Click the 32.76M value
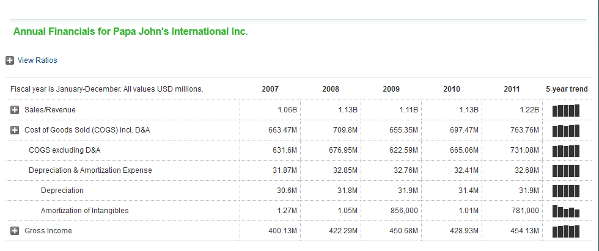This screenshot has height=251, width=599. (406, 170)
